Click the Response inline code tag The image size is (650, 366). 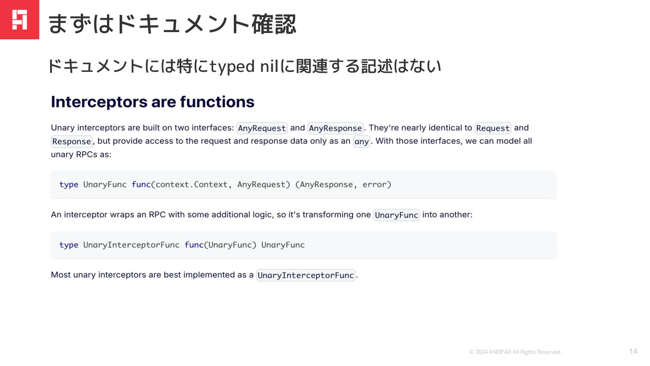point(72,141)
